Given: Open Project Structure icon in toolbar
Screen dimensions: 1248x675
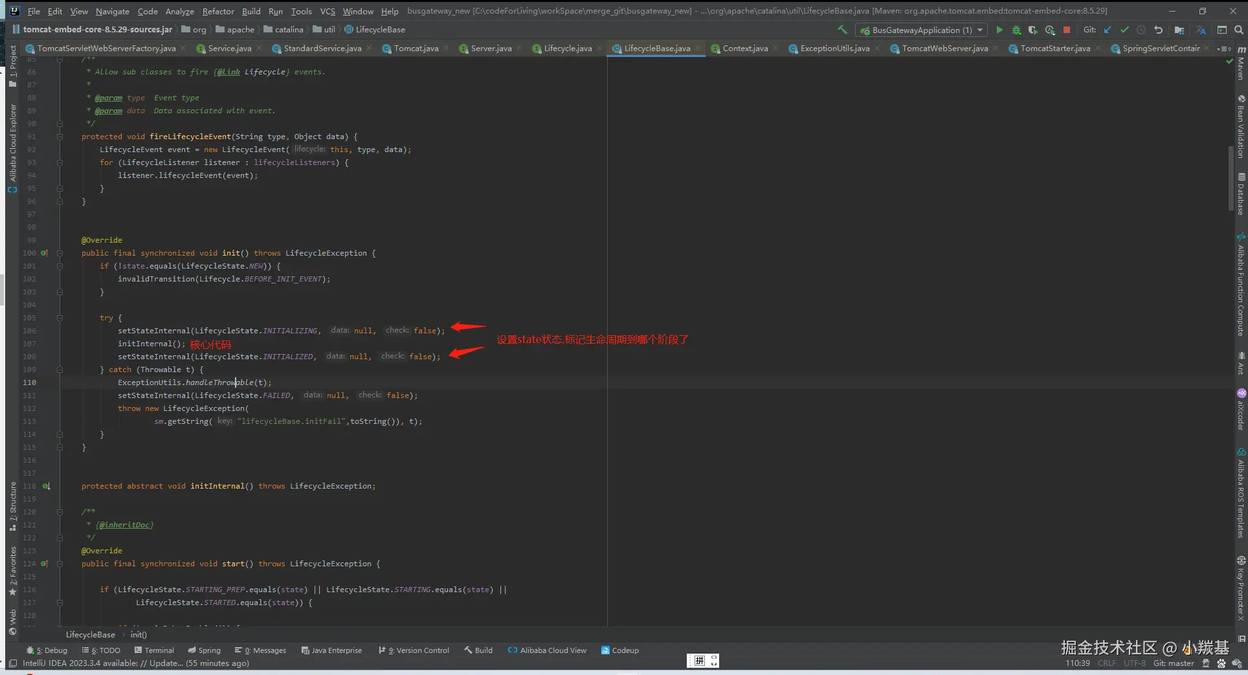Looking at the screenshot, I should [1179, 30].
